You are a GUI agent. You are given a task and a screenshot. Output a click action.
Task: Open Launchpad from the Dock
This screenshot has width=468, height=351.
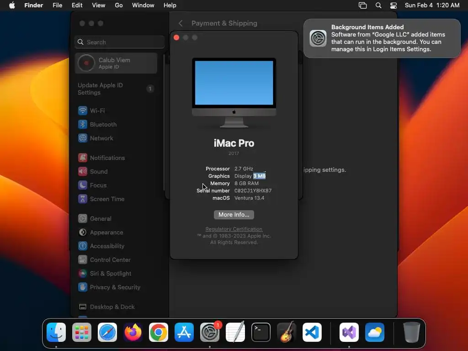(x=82, y=332)
